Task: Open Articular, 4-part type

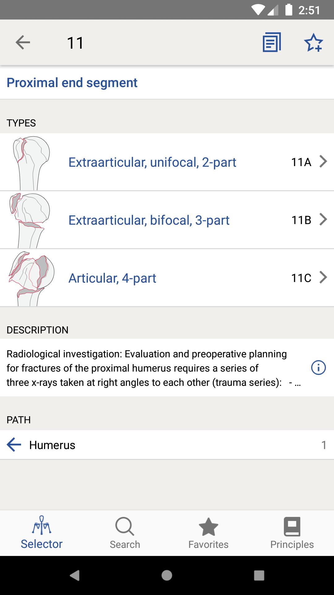Action: pyautogui.click(x=112, y=278)
